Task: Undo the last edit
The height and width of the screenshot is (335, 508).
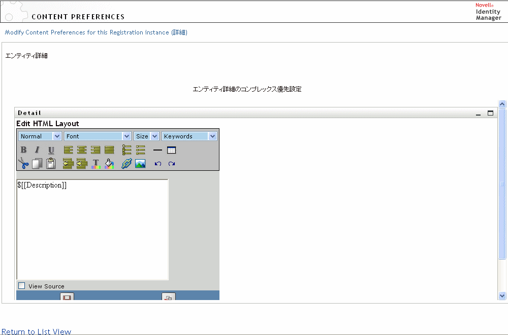Action: [x=158, y=164]
